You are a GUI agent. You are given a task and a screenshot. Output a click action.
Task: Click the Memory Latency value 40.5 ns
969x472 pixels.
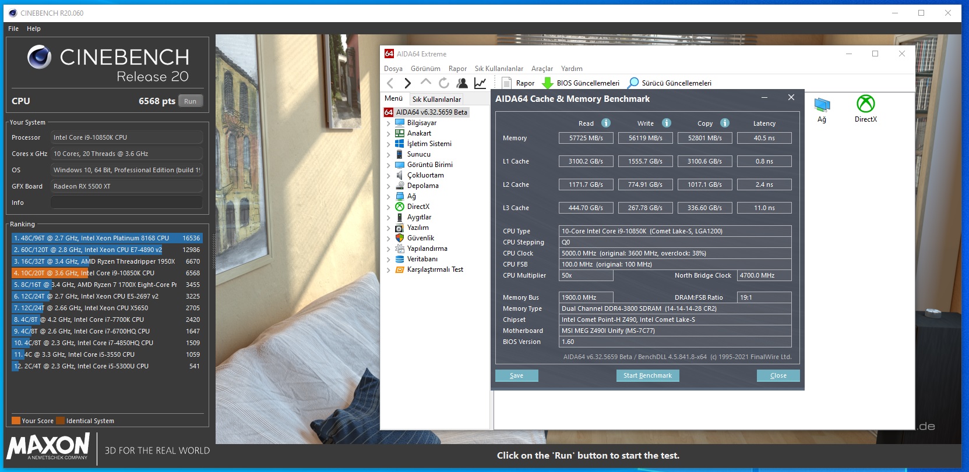click(x=764, y=138)
